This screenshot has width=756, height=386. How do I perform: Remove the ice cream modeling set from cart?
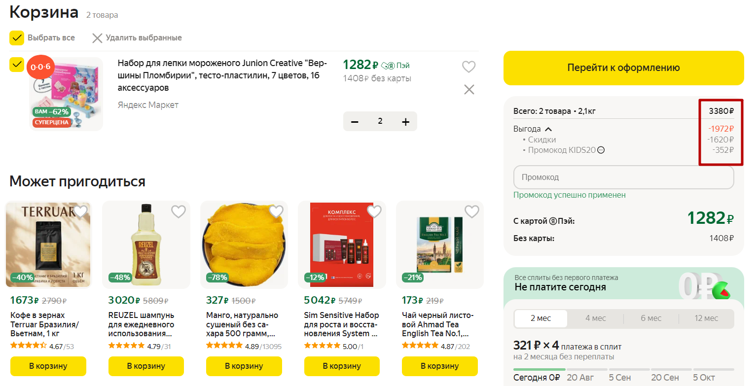click(469, 89)
